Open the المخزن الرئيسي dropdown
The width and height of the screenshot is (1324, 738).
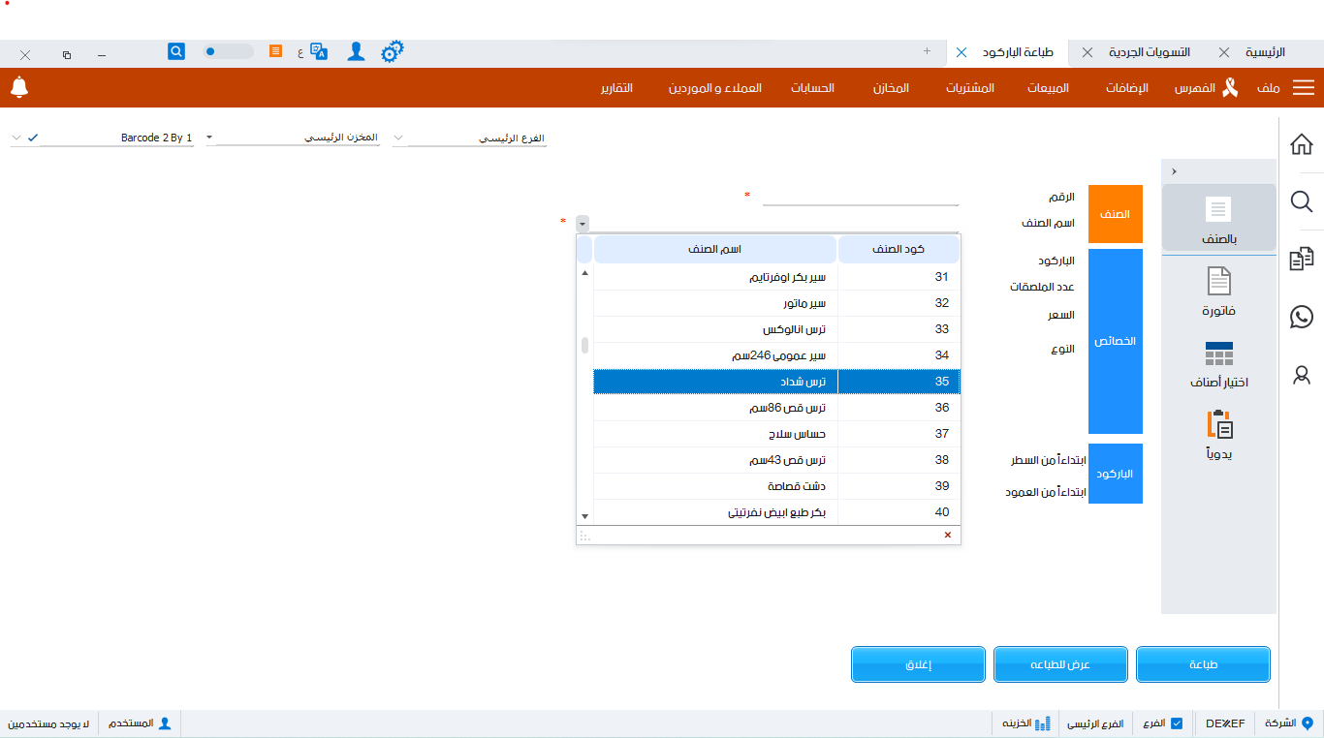tap(397, 138)
